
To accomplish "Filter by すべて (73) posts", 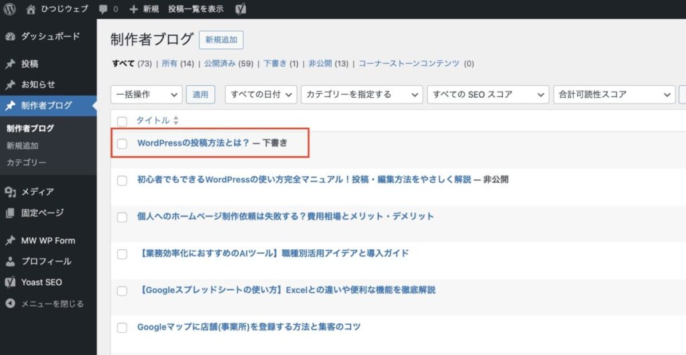I will point(132,64).
